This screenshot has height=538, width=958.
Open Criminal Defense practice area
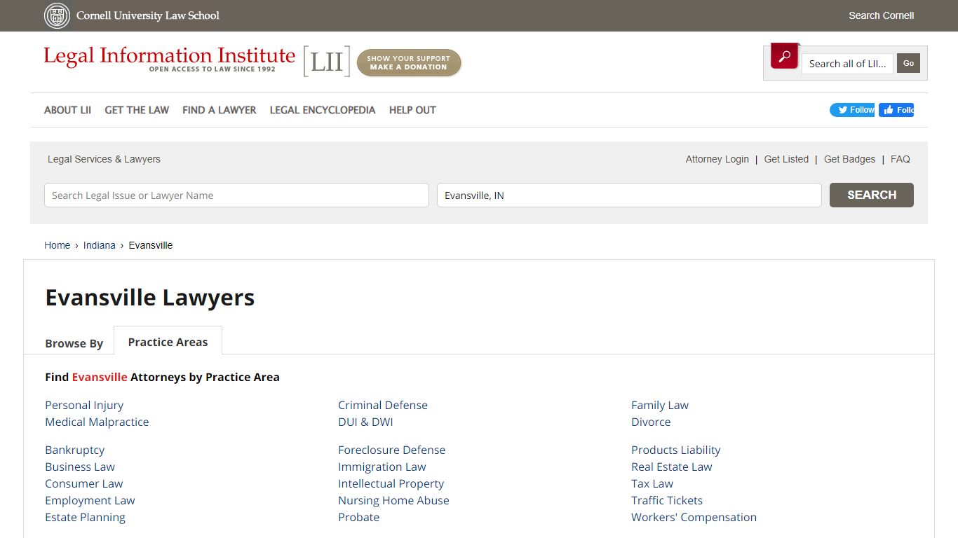[x=382, y=405]
